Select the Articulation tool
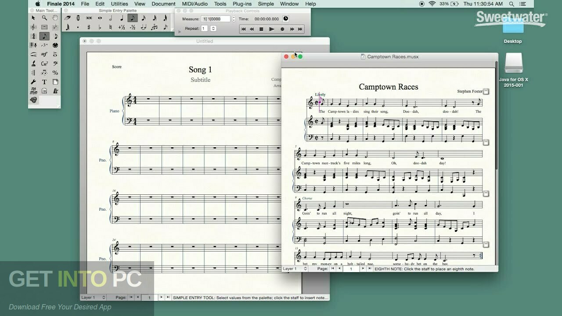The width and height of the screenshot is (562, 316). pyautogui.click(x=55, y=54)
